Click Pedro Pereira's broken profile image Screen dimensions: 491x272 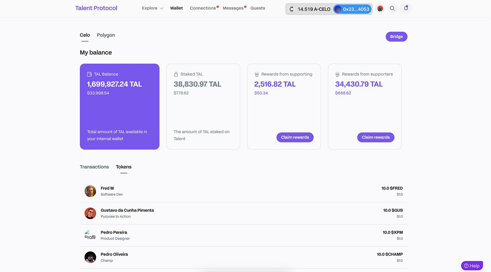pyautogui.click(x=90, y=235)
